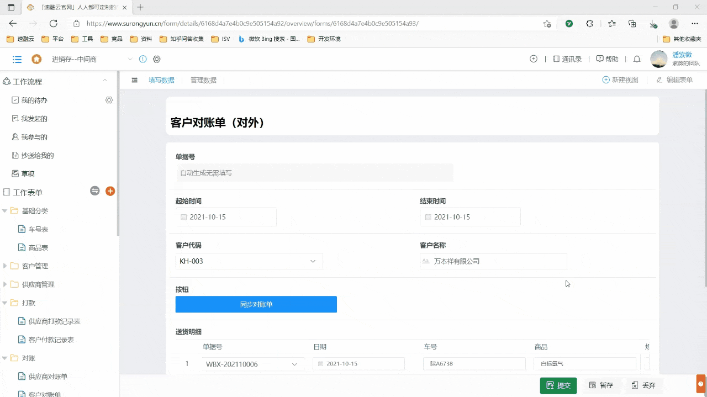
Task: Open 我的待办 list
Action: [29, 100]
